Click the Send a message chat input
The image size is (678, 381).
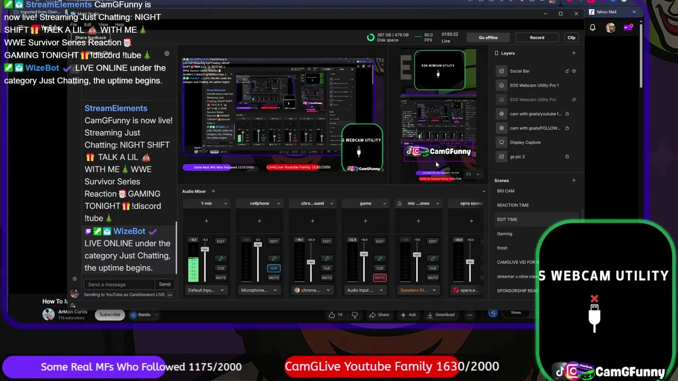tap(120, 285)
